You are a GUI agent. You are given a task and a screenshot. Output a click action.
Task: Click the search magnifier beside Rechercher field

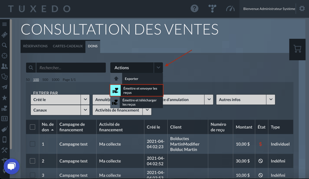(31, 67)
